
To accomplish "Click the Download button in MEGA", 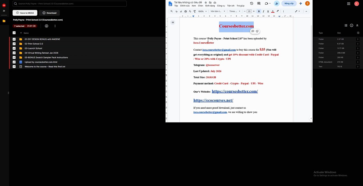I will point(49,13).
